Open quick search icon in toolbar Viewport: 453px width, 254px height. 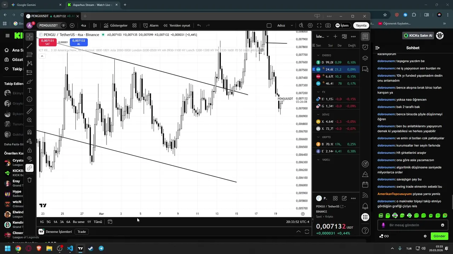[x=301, y=25]
